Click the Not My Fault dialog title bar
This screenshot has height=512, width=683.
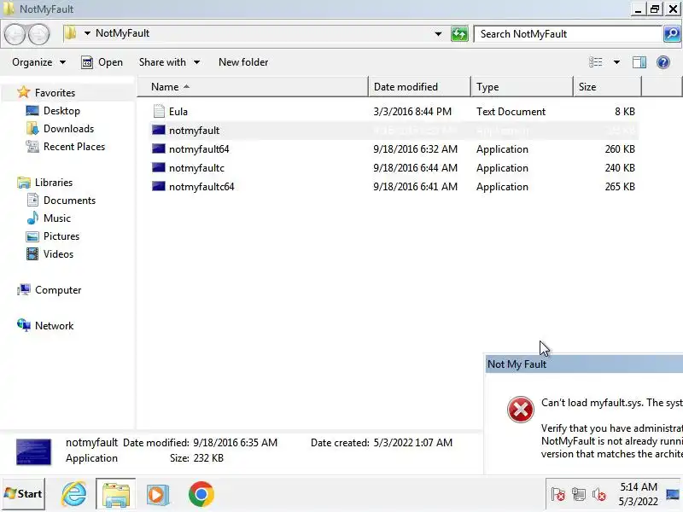584,364
